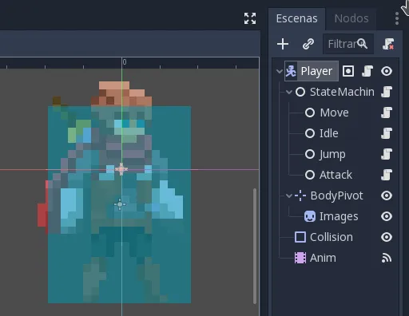The width and height of the screenshot is (409, 316).
Task: Open the script attached to Player
Action: pos(367,71)
